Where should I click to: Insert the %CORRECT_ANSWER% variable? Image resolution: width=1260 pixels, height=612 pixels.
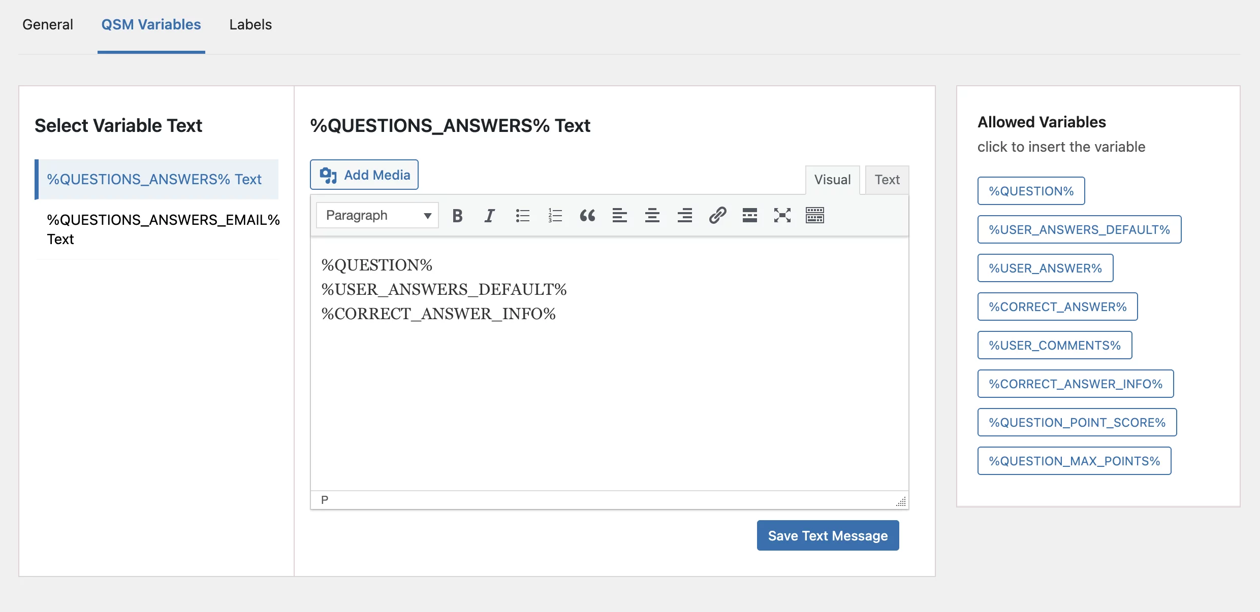tap(1058, 307)
